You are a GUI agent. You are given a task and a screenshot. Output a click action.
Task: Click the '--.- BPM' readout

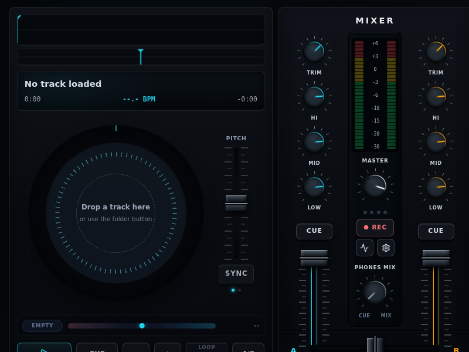coord(139,99)
